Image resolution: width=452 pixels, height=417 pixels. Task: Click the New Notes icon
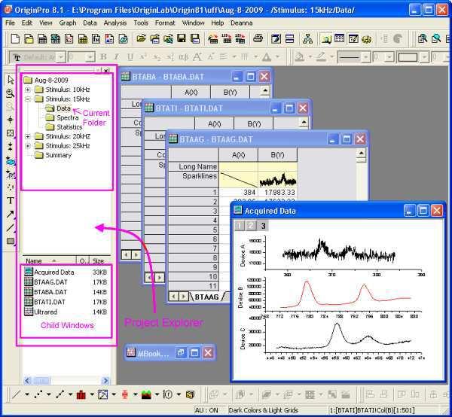pos(123,38)
